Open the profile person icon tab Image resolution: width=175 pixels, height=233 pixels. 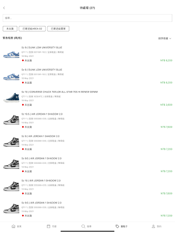click(154, 226)
